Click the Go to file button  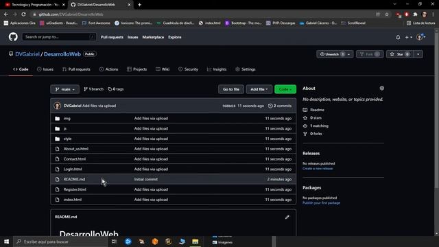[x=231, y=89]
